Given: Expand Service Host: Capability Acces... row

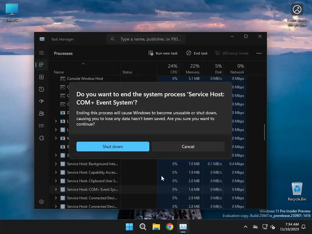Looking at the screenshot, I should coord(56,172).
